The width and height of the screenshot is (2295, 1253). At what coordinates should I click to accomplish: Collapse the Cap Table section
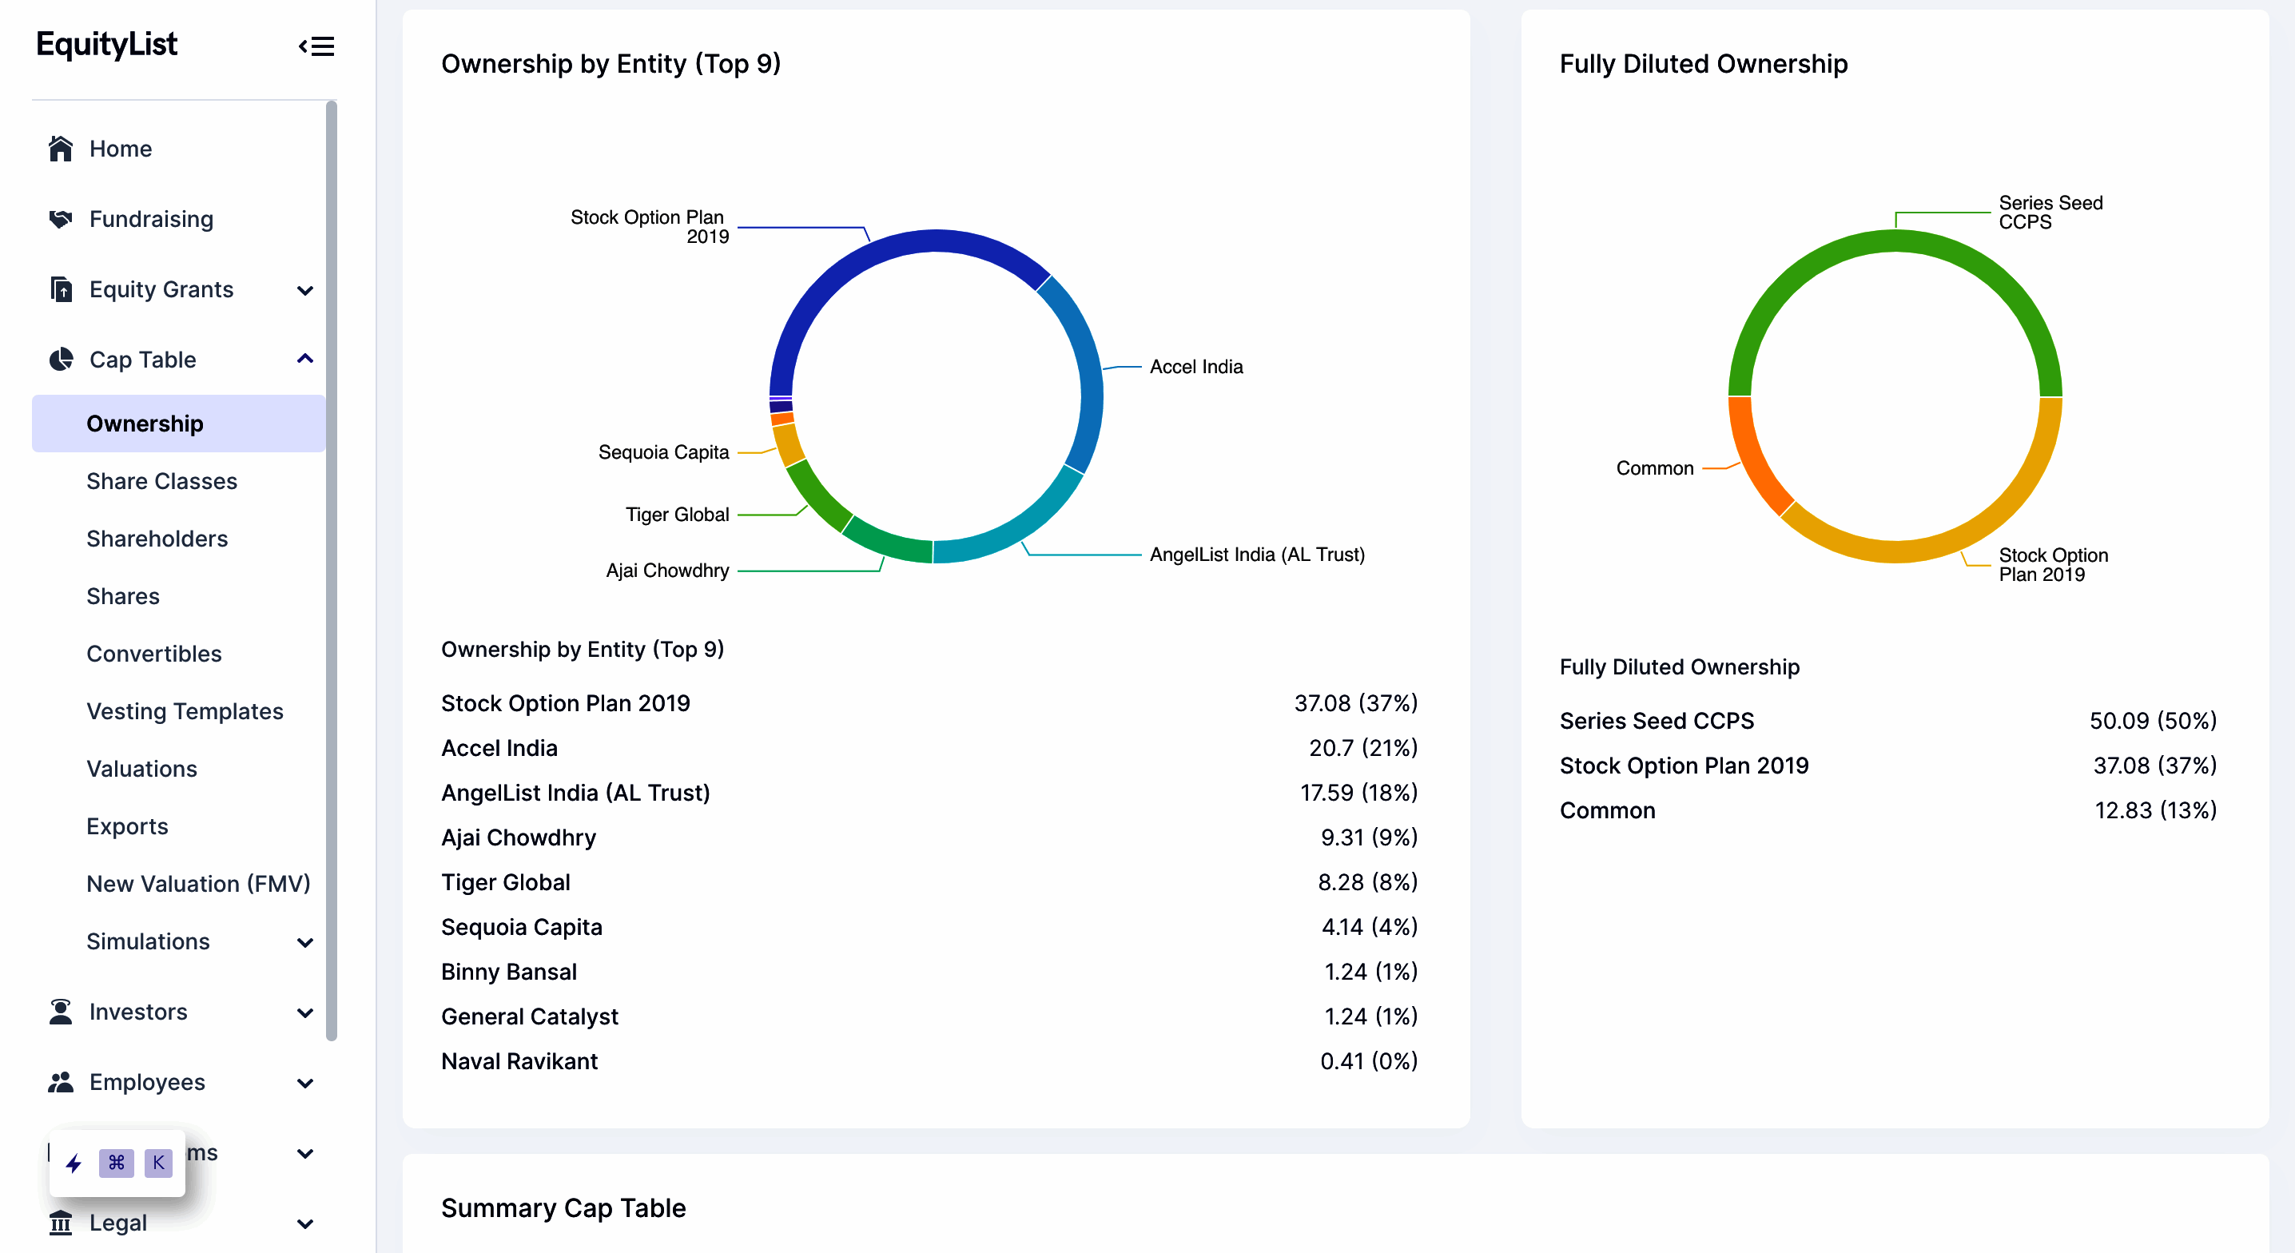tap(304, 358)
